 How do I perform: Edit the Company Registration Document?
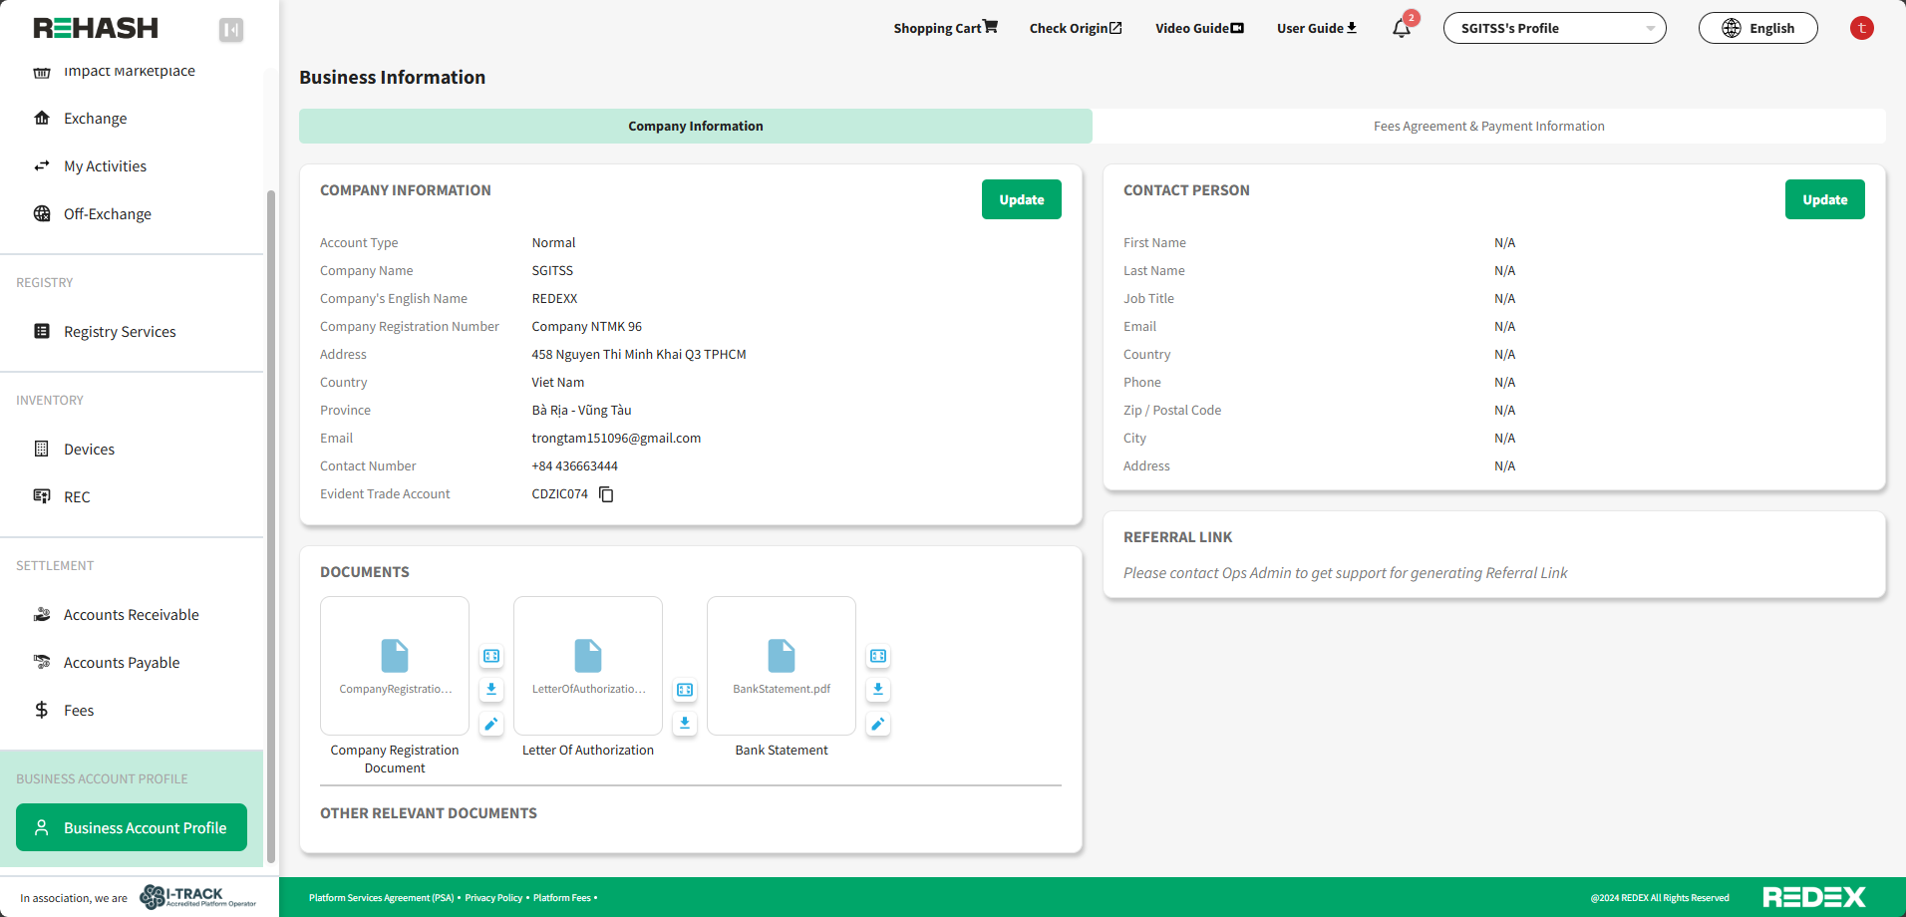click(x=491, y=725)
